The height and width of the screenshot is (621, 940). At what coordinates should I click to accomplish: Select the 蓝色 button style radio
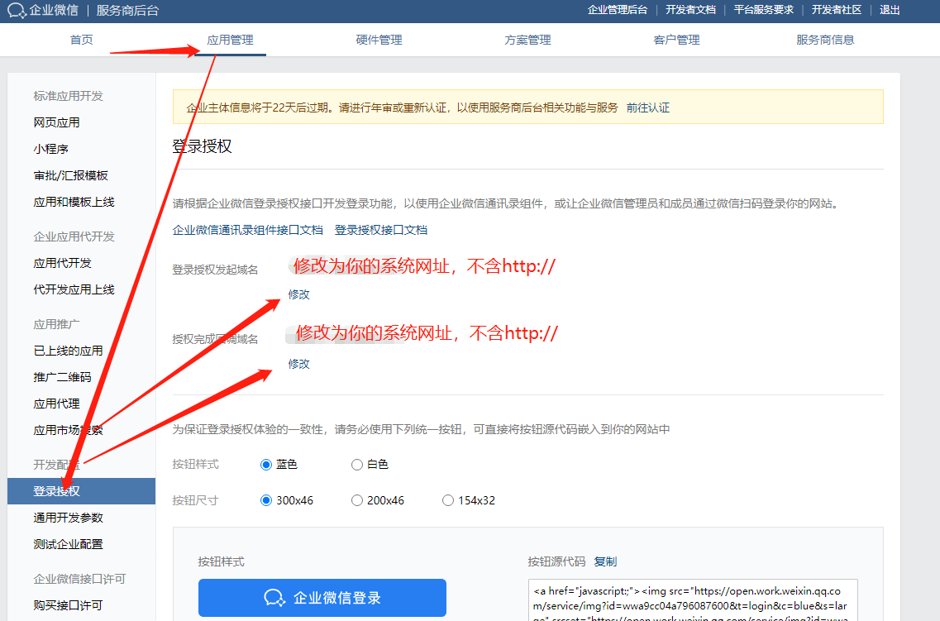click(266, 465)
